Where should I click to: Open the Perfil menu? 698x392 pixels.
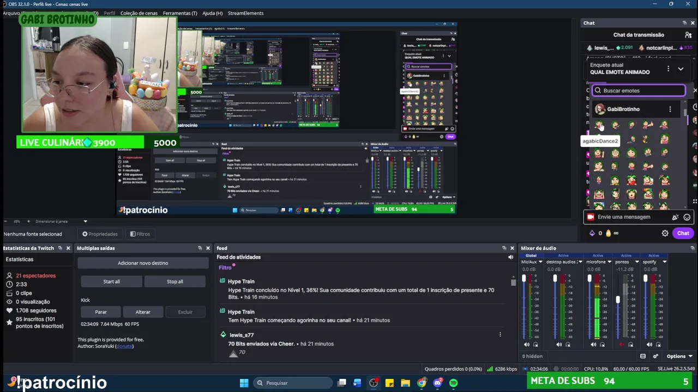(109, 13)
